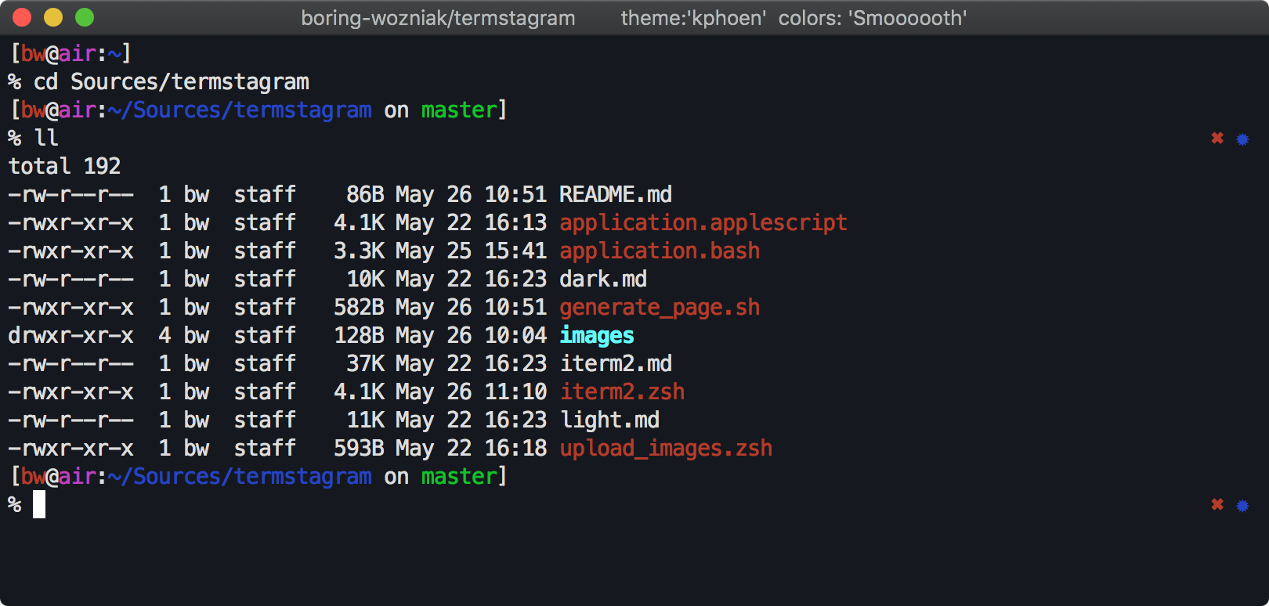Screen dimensions: 1269x606
Task: Click the dark.md file name
Action: tap(602, 280)
